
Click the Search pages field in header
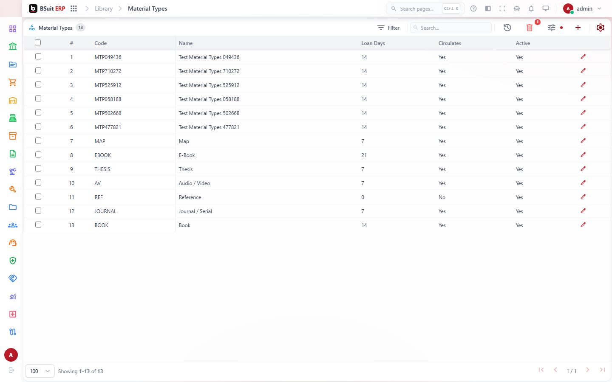[x=425, y=8]
